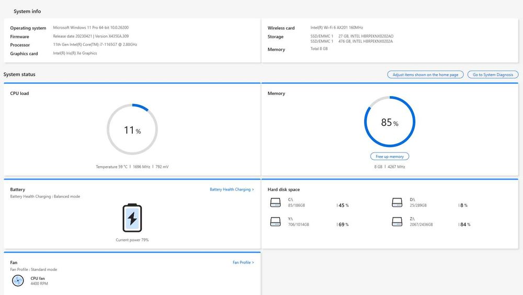The width and height of the screenshot is (523, 295).
Task: Click the D:\ 8 % usage value
Action: click(463, 205)
